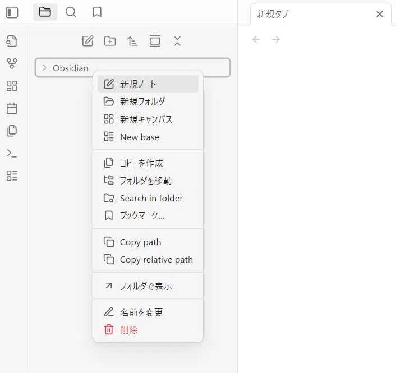This screenshot has width=396, height=373.
Task: Insert template ribbon icon
Action: (12, 131)
